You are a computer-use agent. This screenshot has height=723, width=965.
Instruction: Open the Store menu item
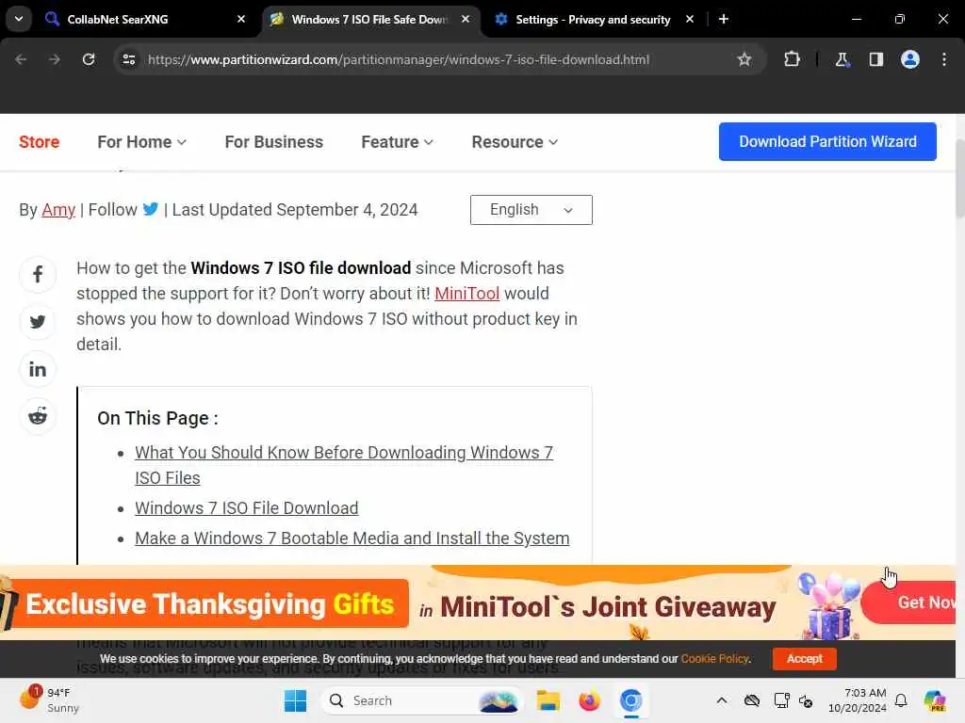(x=39, y=142)
